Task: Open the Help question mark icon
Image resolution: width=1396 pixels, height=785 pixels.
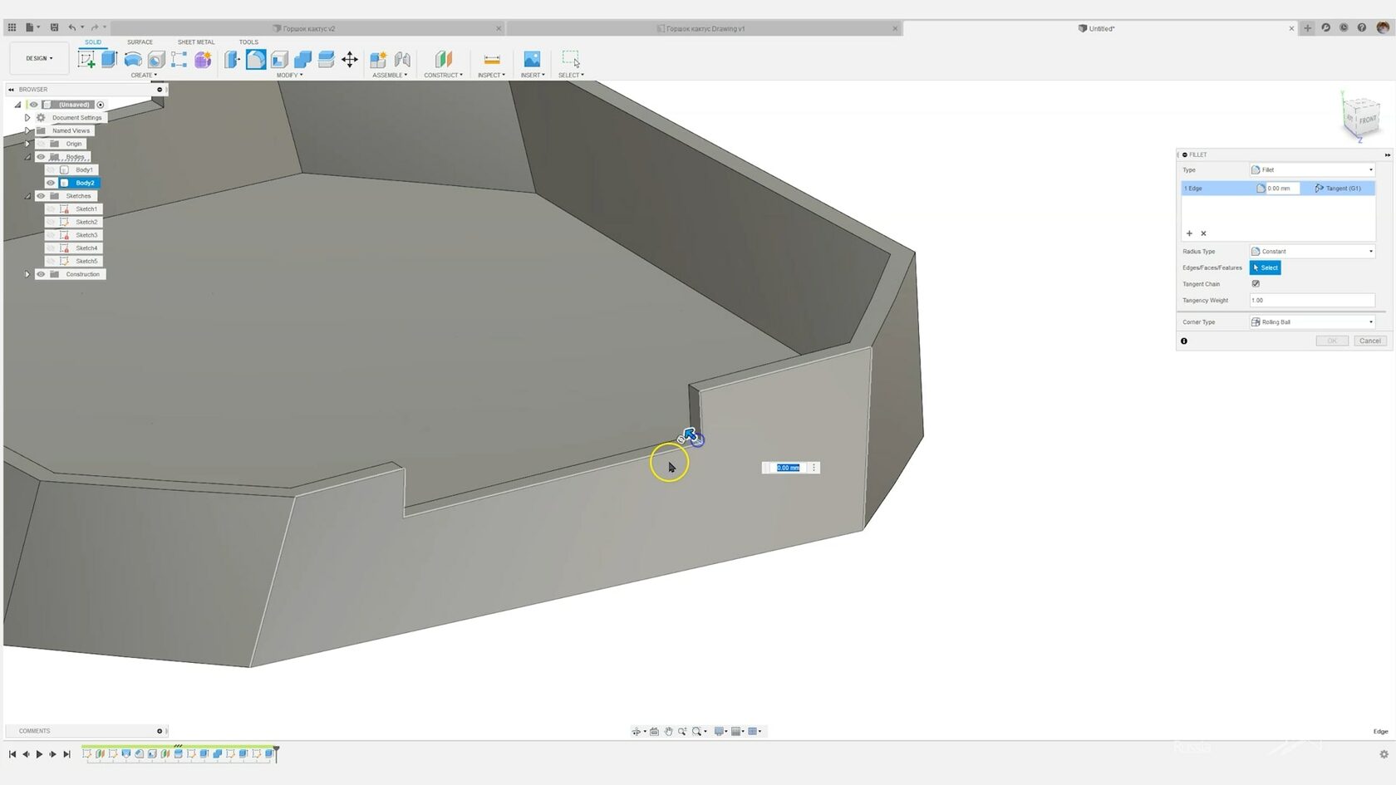Action: [1361, 27]
